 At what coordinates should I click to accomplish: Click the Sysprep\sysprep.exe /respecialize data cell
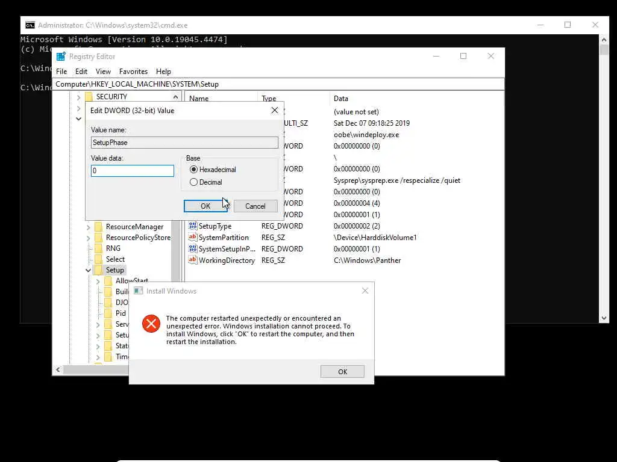click(x=397, y=180)
